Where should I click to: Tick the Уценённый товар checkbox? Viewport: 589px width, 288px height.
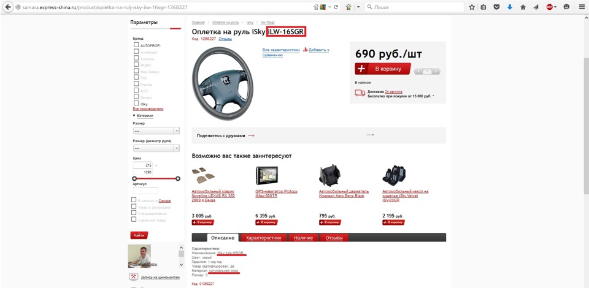click(134, 219)
